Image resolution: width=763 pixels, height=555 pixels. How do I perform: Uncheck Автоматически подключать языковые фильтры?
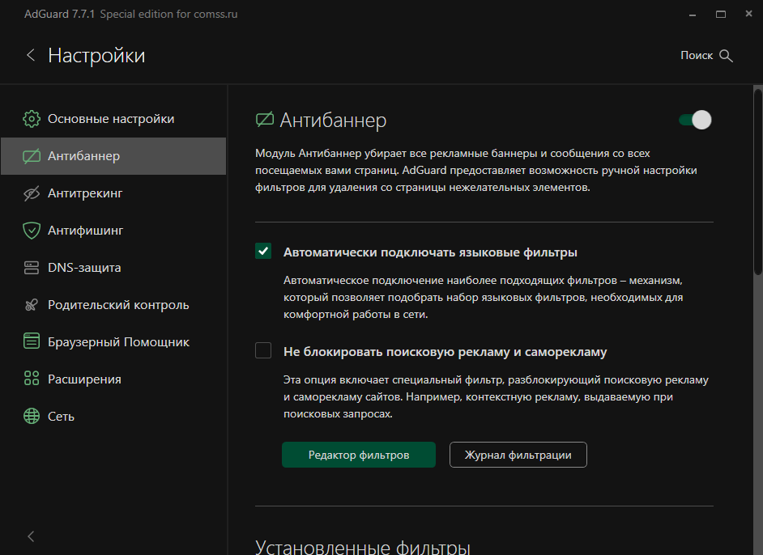tap(263, 252)
